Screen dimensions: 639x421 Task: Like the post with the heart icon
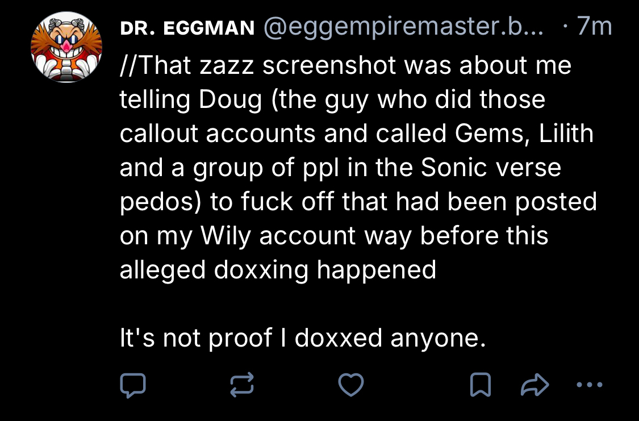[x=350, y=386]
